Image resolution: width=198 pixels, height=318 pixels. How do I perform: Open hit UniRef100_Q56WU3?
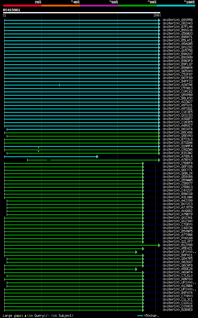tap(178, 34)
